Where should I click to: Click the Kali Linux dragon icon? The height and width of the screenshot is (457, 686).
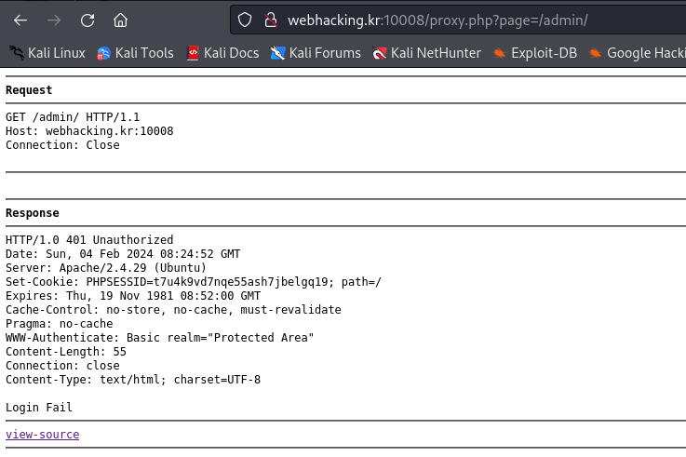click(17, 53)
